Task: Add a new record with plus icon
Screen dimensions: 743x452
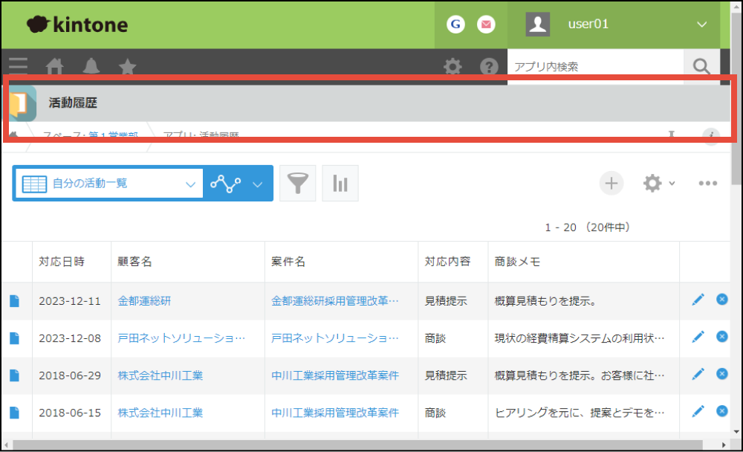Action: [x=611, y=184]
